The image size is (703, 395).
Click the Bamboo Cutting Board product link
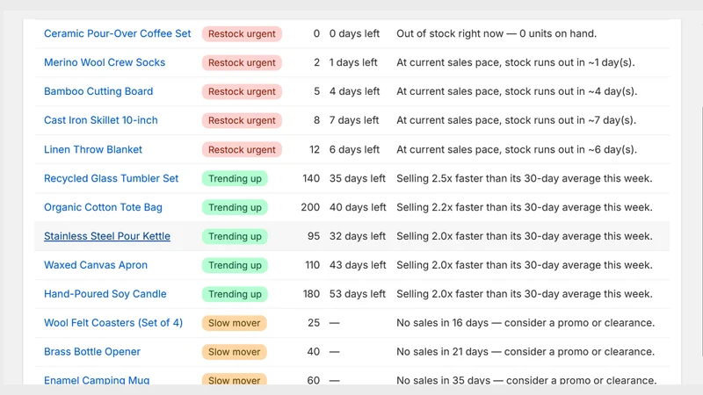tap(98, 91)
